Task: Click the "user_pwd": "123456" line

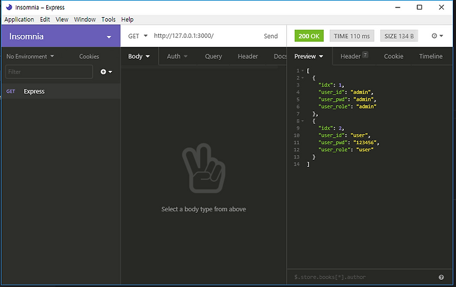Action: tap(349, 142)
